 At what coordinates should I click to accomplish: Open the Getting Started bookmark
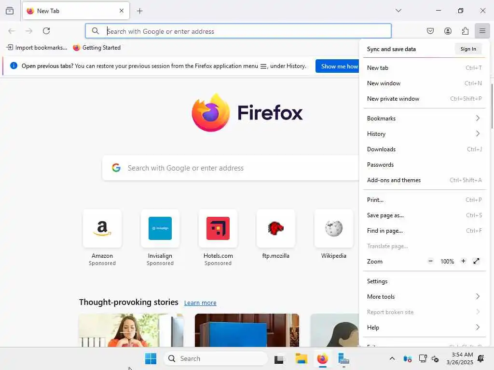click(x=96, y=48)
